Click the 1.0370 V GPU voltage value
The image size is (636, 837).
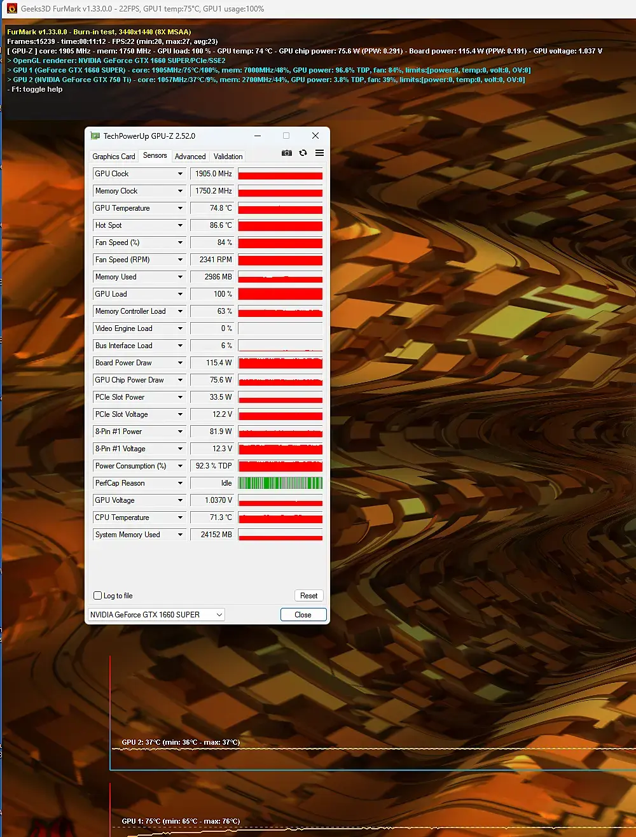213,500
